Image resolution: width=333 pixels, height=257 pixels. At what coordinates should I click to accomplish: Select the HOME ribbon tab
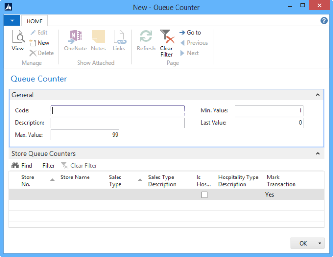click(34, 21)
